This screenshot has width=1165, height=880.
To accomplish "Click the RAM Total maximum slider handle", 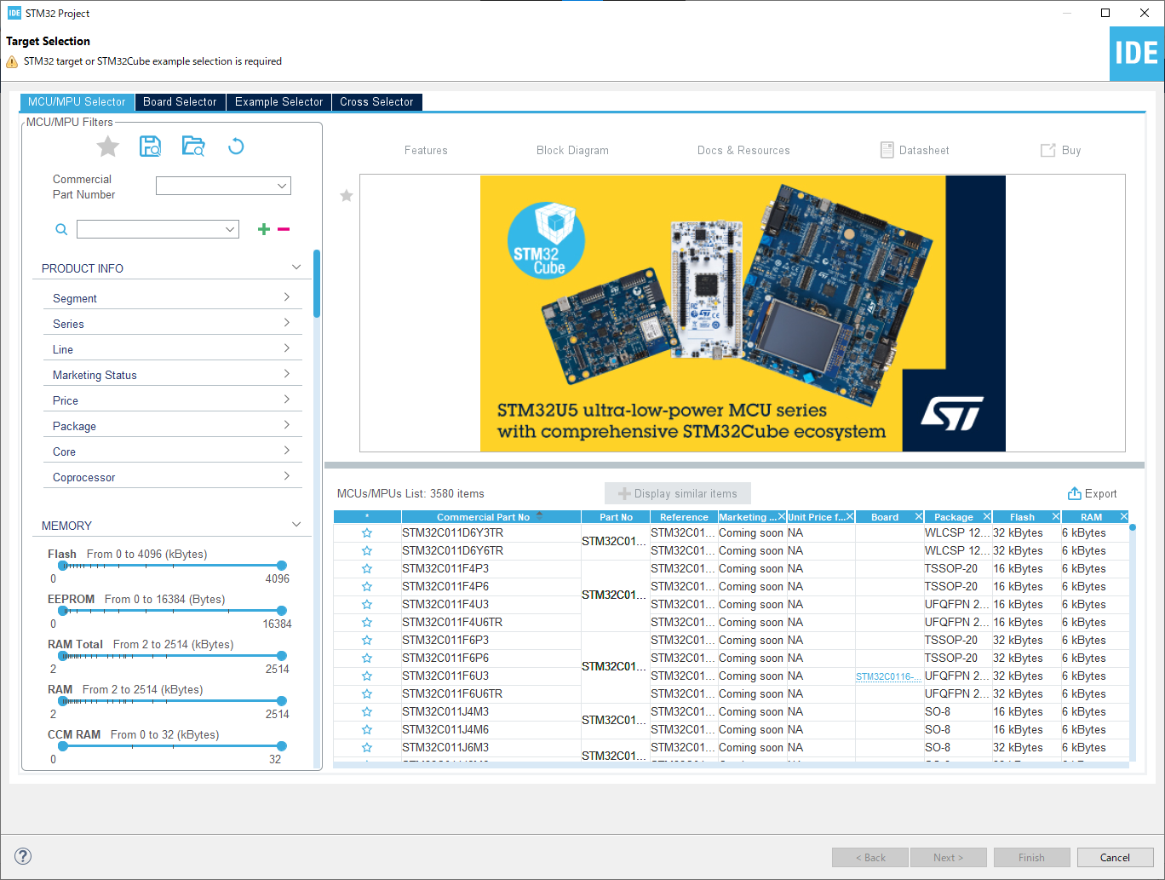I will point(282,656).
